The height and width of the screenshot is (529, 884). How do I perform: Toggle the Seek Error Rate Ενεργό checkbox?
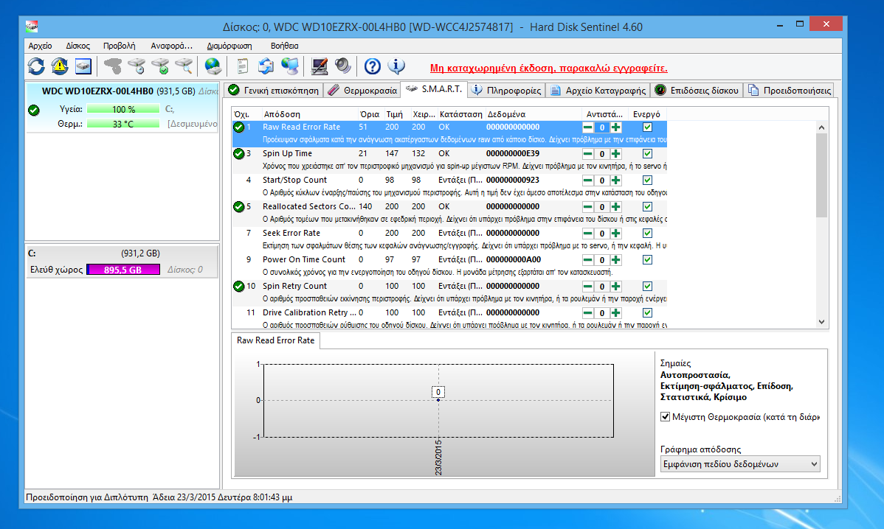(x=647, y=233)
